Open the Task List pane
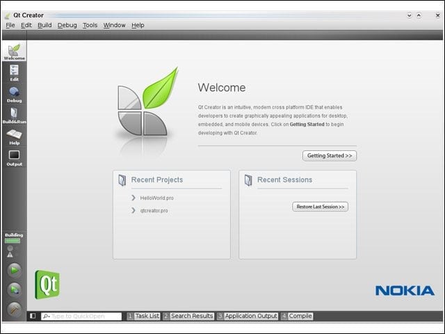The width and height of the screenshot is (445, 334). (144, 316)
